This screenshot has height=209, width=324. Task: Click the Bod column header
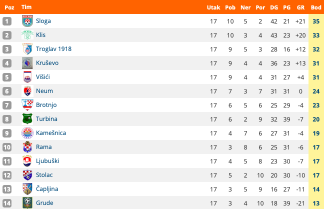316,7
